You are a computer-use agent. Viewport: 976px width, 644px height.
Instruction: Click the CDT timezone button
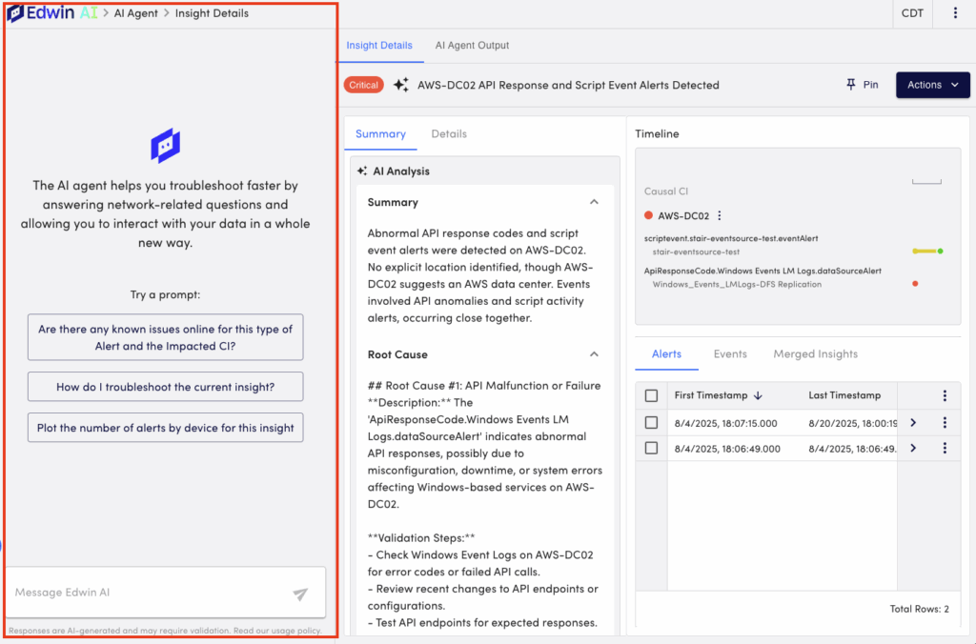coord(912,13)
